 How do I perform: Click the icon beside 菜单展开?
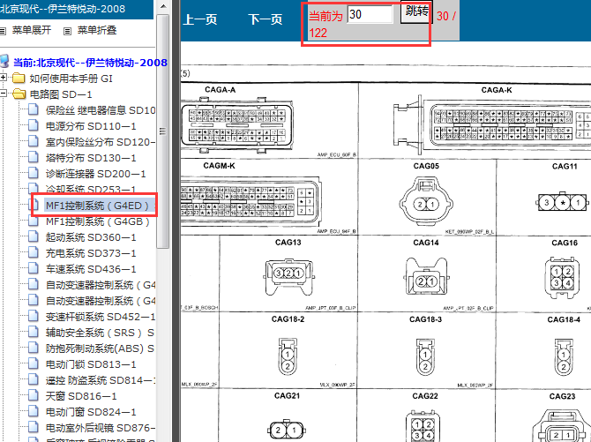tap(3, 31)
